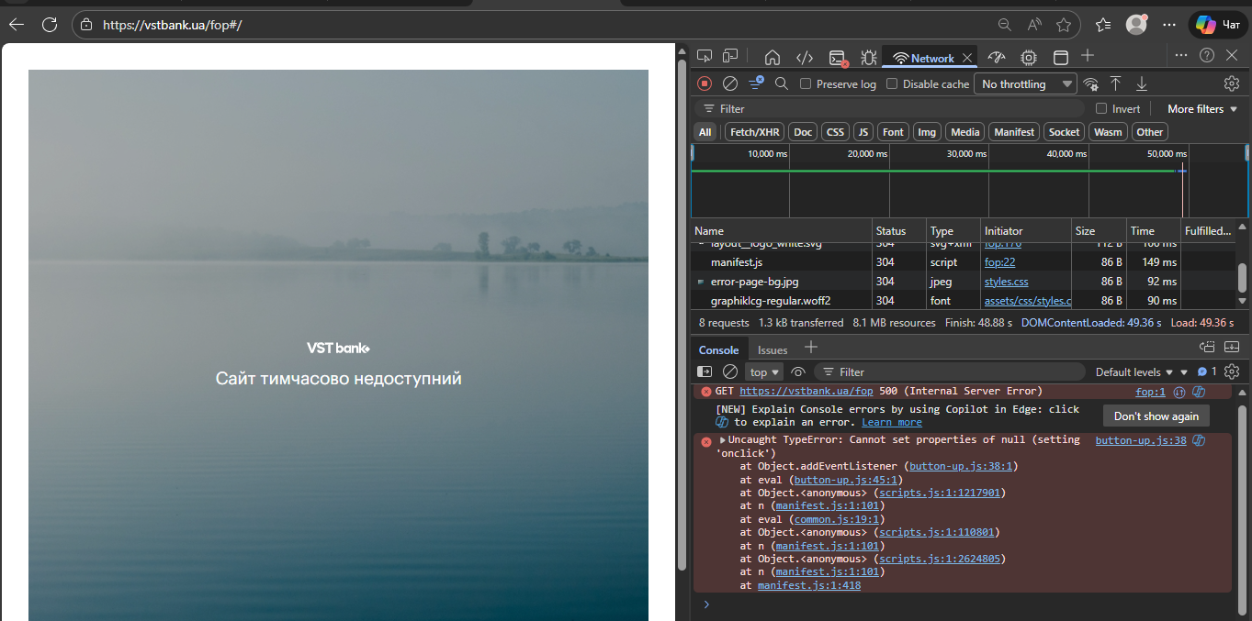Click the 1 issue counter badge
The image size is (1252, 621).
(1206, 371)
